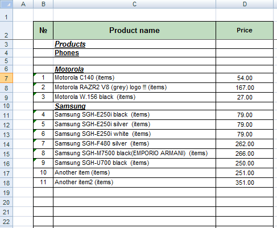Click the '№' header cell

click(x=43, y=31)
